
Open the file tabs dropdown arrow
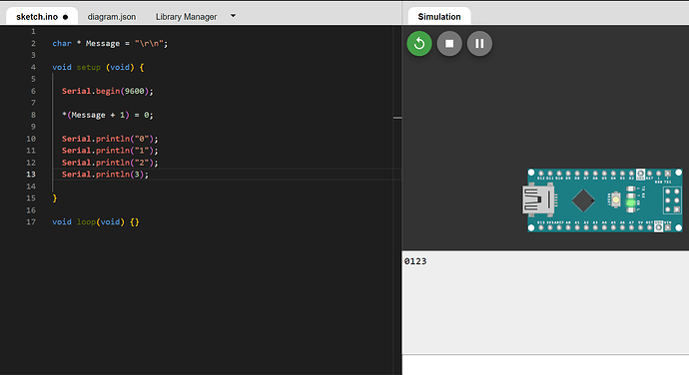point(233,16)
